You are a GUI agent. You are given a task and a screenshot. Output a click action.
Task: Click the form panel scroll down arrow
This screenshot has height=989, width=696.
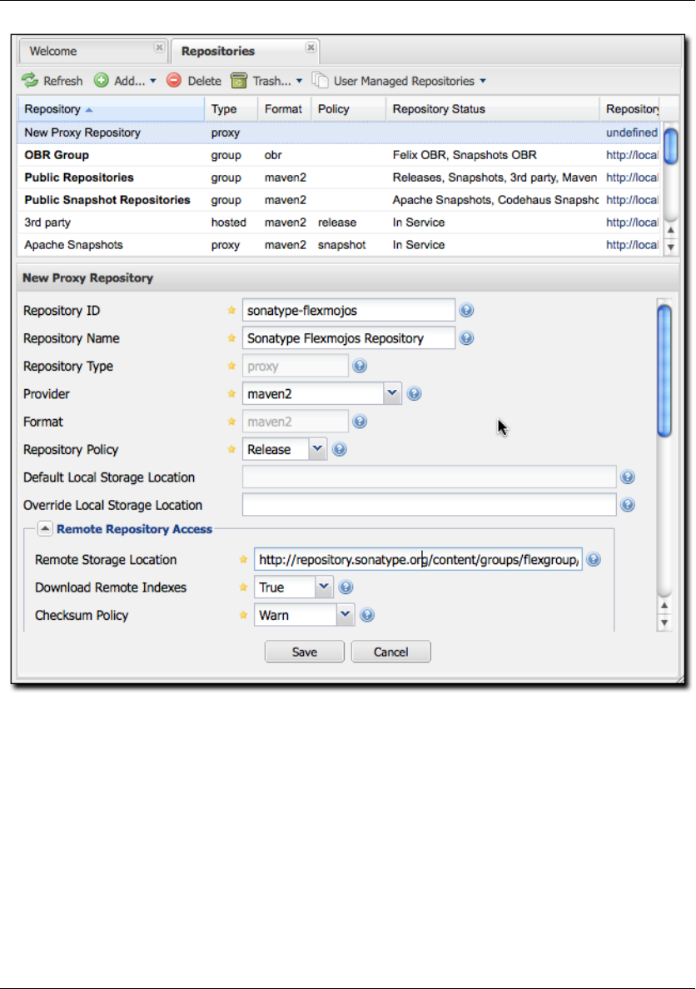click(664, 623)
